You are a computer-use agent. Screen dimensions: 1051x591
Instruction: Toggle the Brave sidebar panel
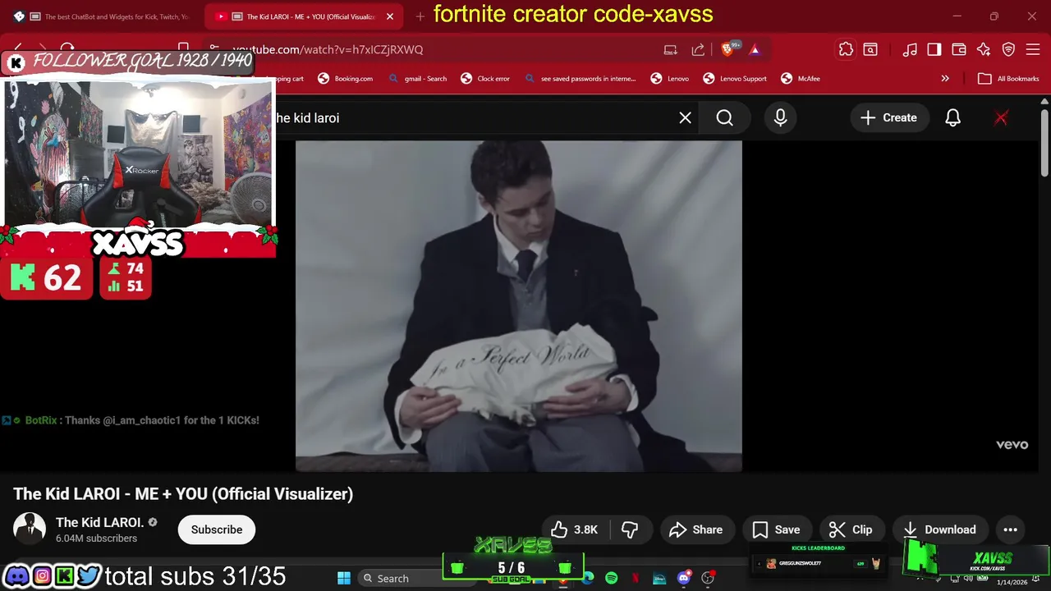tap(934, 49)
